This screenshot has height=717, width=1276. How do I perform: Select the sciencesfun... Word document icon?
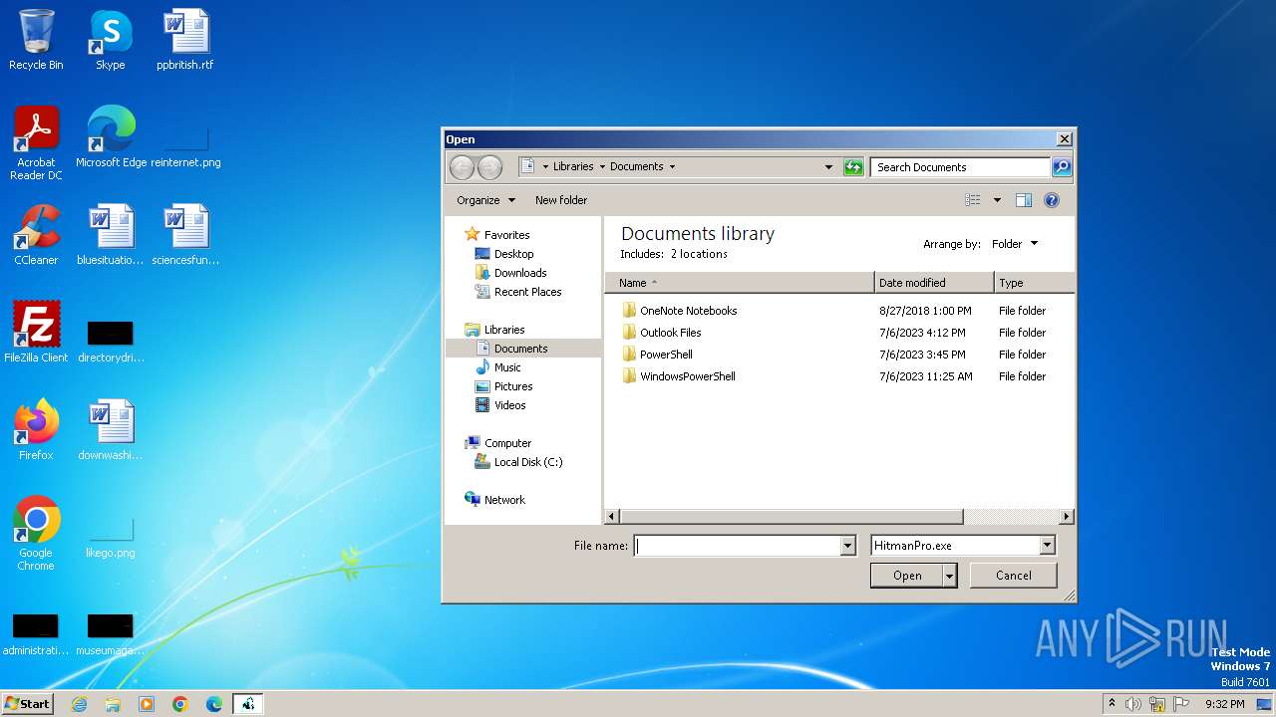pyautogui.click(x=185, y=234)
